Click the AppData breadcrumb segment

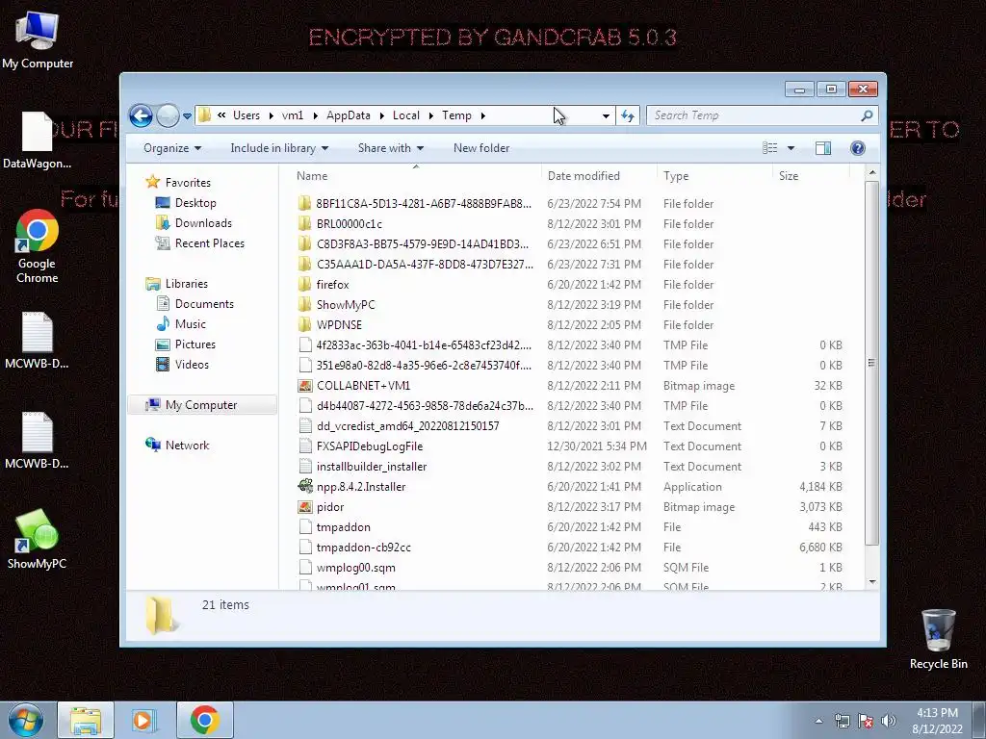tap(349, 115)
